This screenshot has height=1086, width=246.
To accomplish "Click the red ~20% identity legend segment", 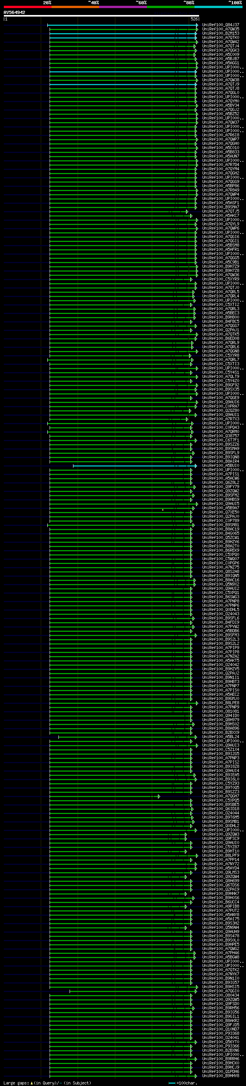I will point(27,7).
